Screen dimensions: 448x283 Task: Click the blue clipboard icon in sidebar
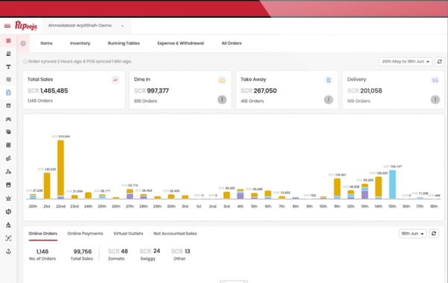(8, 93)
